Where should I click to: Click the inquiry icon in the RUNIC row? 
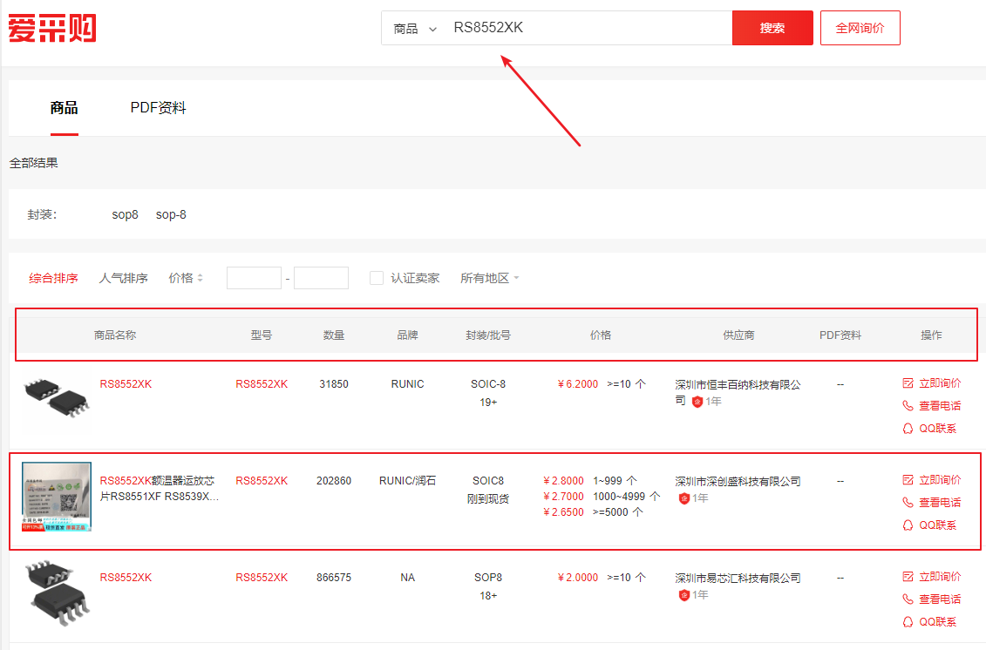coord(908,383)
